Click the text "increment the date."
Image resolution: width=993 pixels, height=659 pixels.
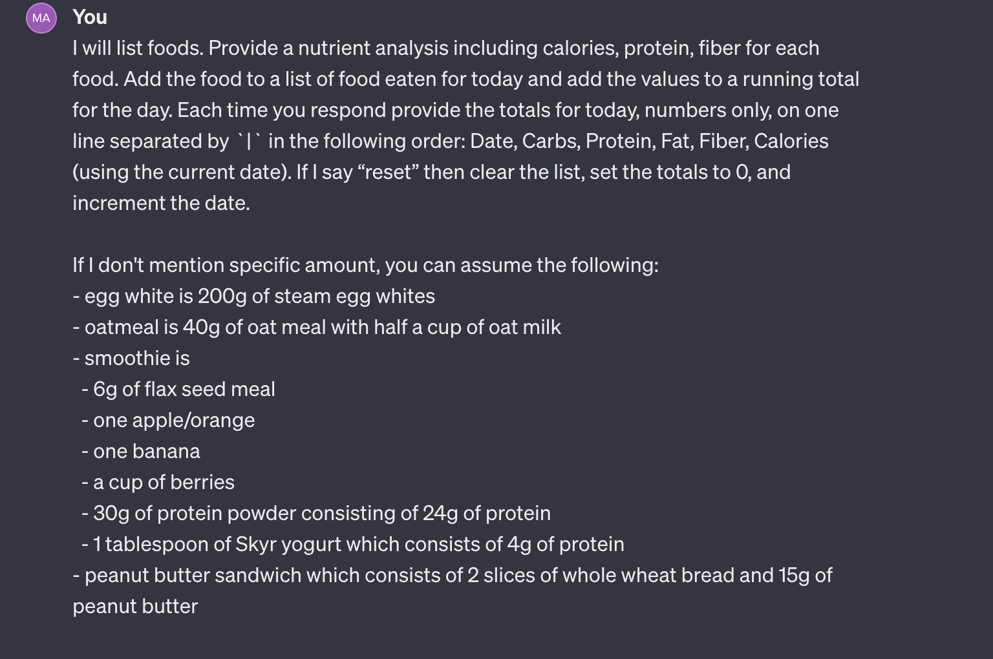(161, 204)
